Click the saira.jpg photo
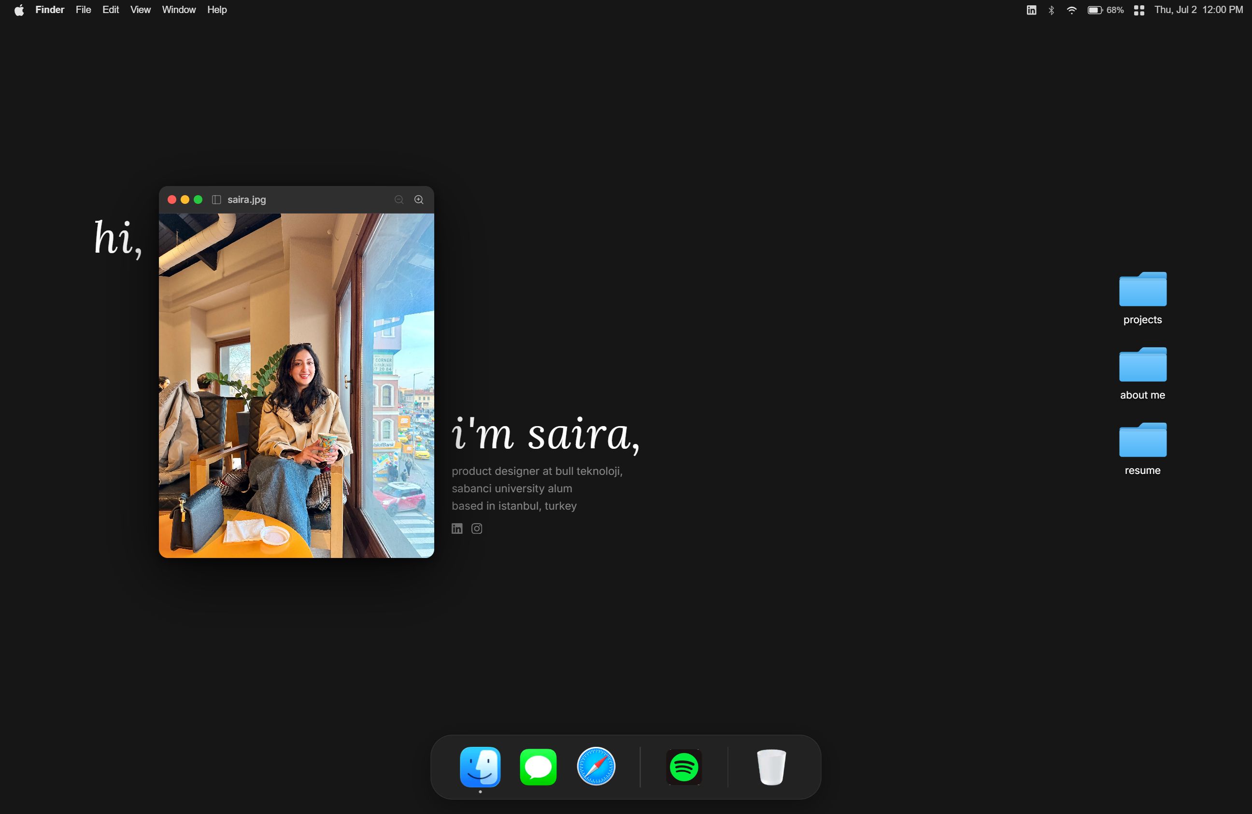This screenshot has width=1252, height=814. click(x=296, y=385)
